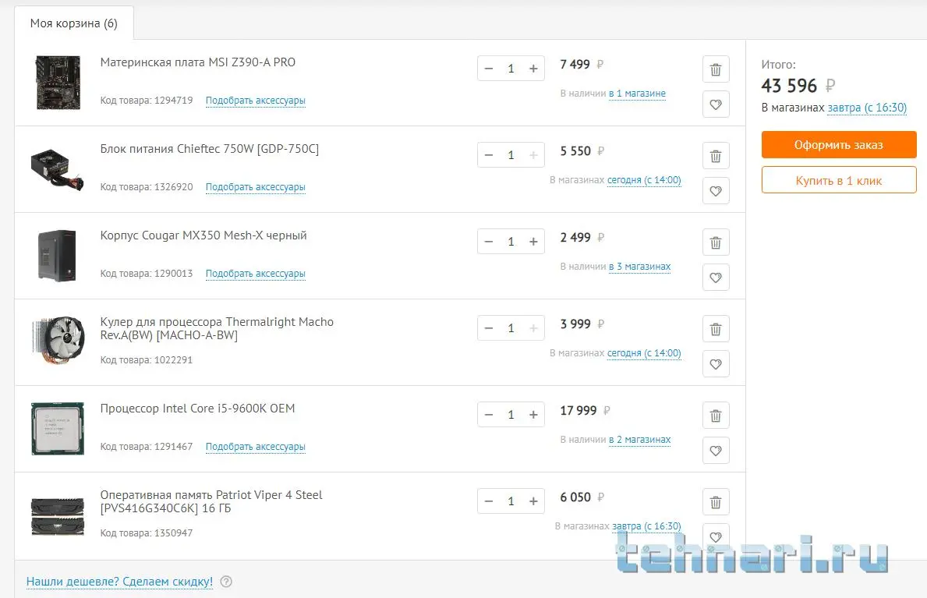Open Подобрать аксессуары for Chieftec power supply
This screenshot has width=927, height=598.
(x=256, y=187)
